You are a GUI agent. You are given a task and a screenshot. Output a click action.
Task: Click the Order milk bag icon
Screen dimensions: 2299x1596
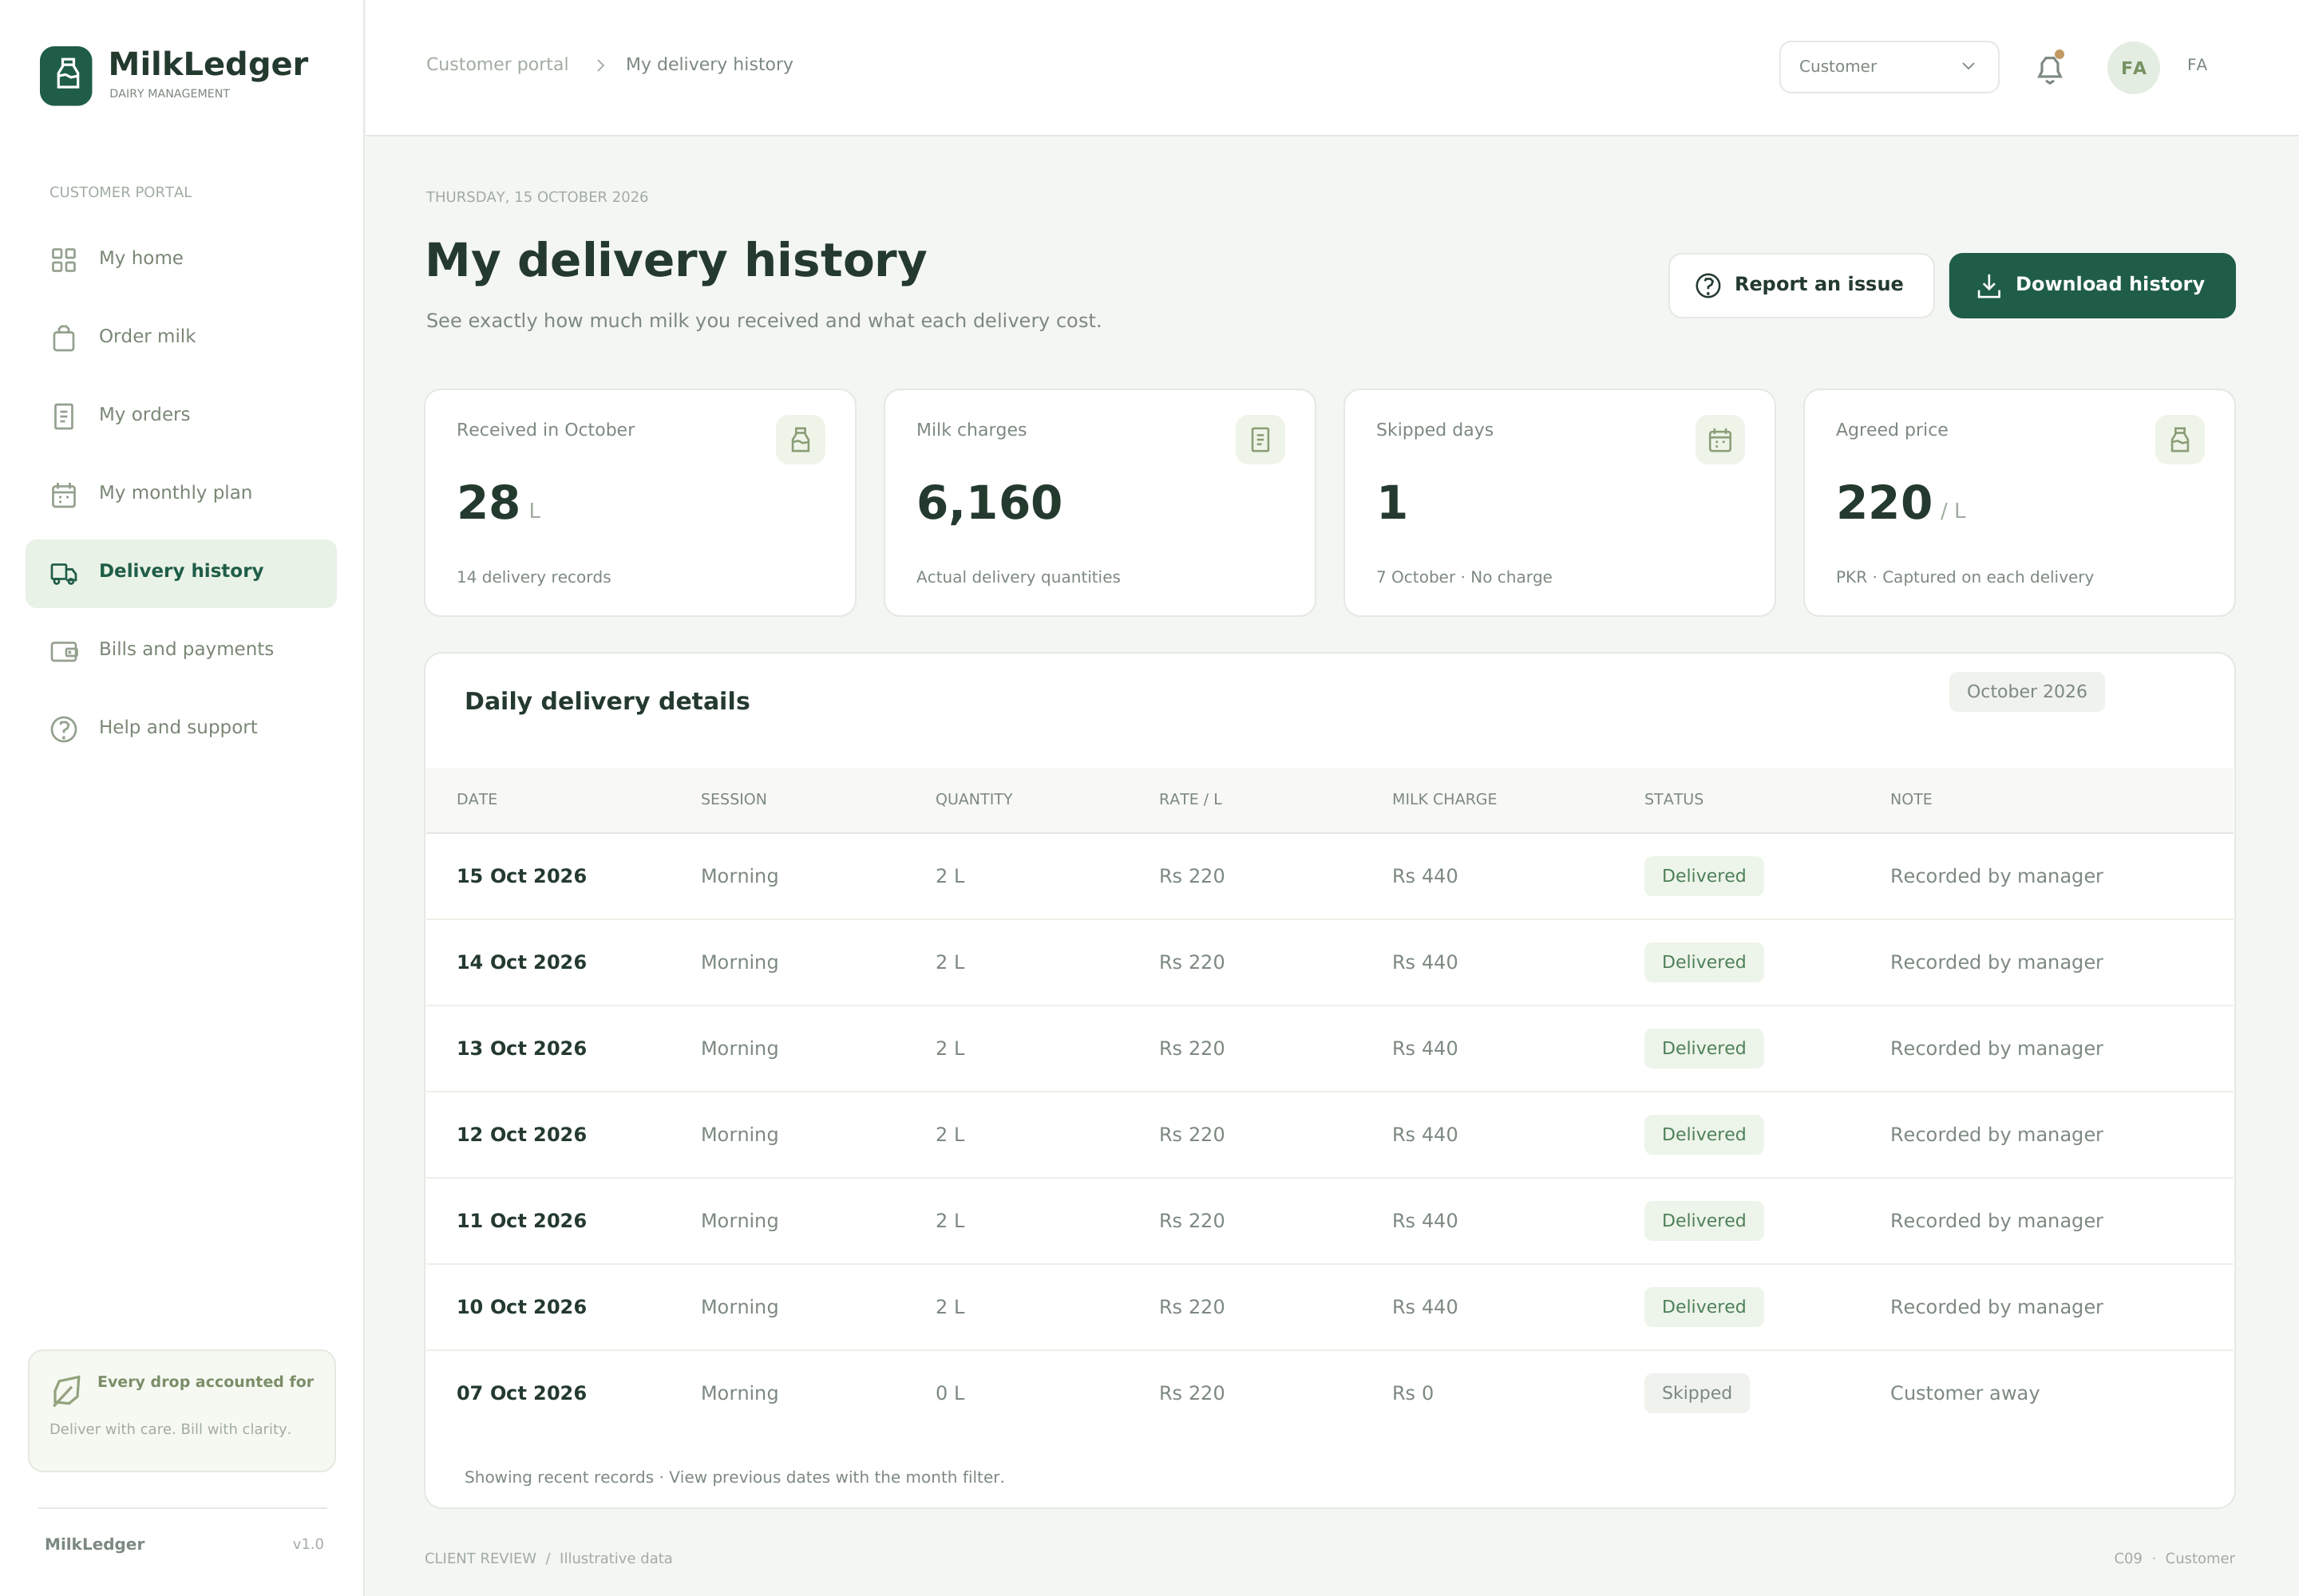(x=64, y=338)
